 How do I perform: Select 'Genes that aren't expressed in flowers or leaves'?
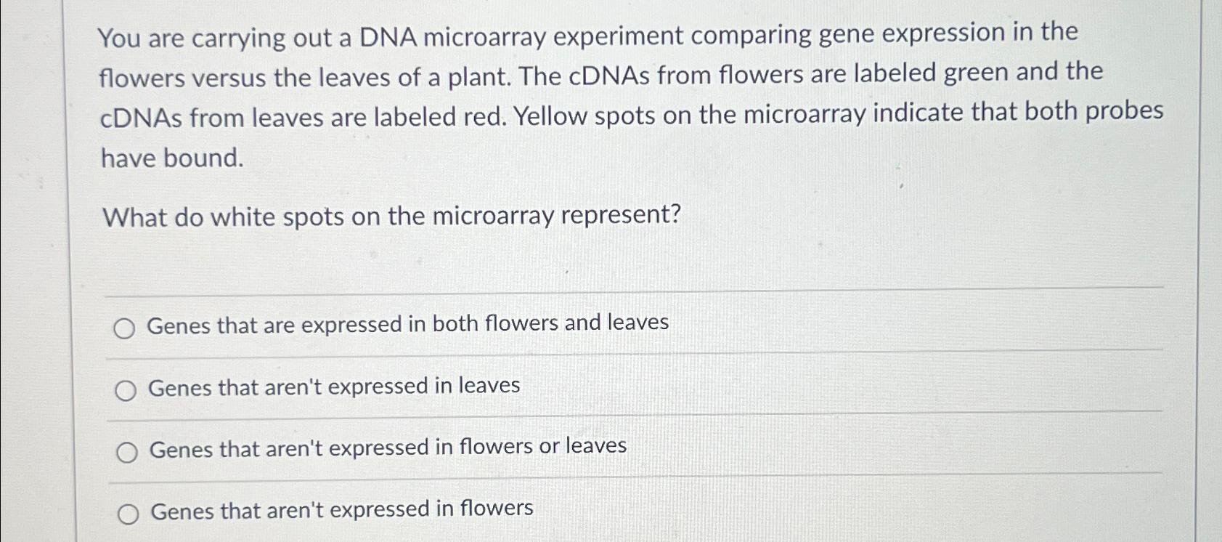pyautogui.click(x=386, y=448)
